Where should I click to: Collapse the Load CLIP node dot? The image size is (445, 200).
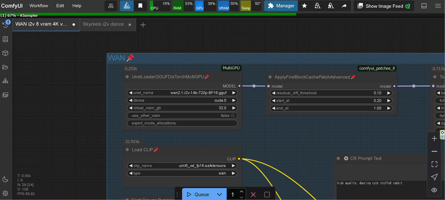pyautogui.click(x=127, y=150)
